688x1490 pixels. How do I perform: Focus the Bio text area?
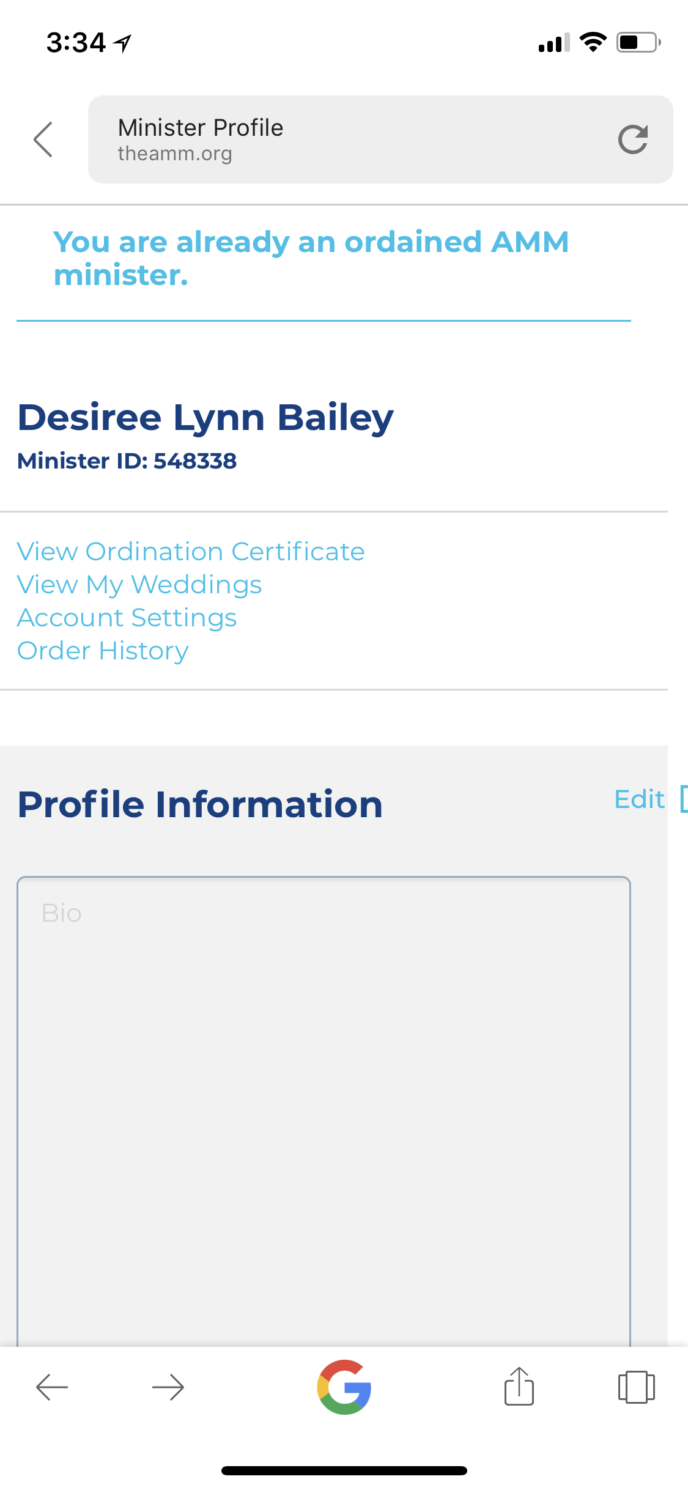tap(324, 1111)
